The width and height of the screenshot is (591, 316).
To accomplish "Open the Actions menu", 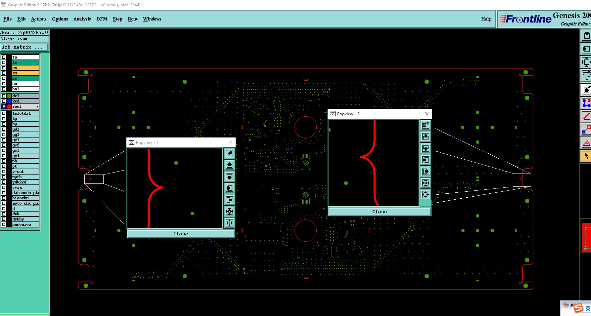I will [39, 19].
